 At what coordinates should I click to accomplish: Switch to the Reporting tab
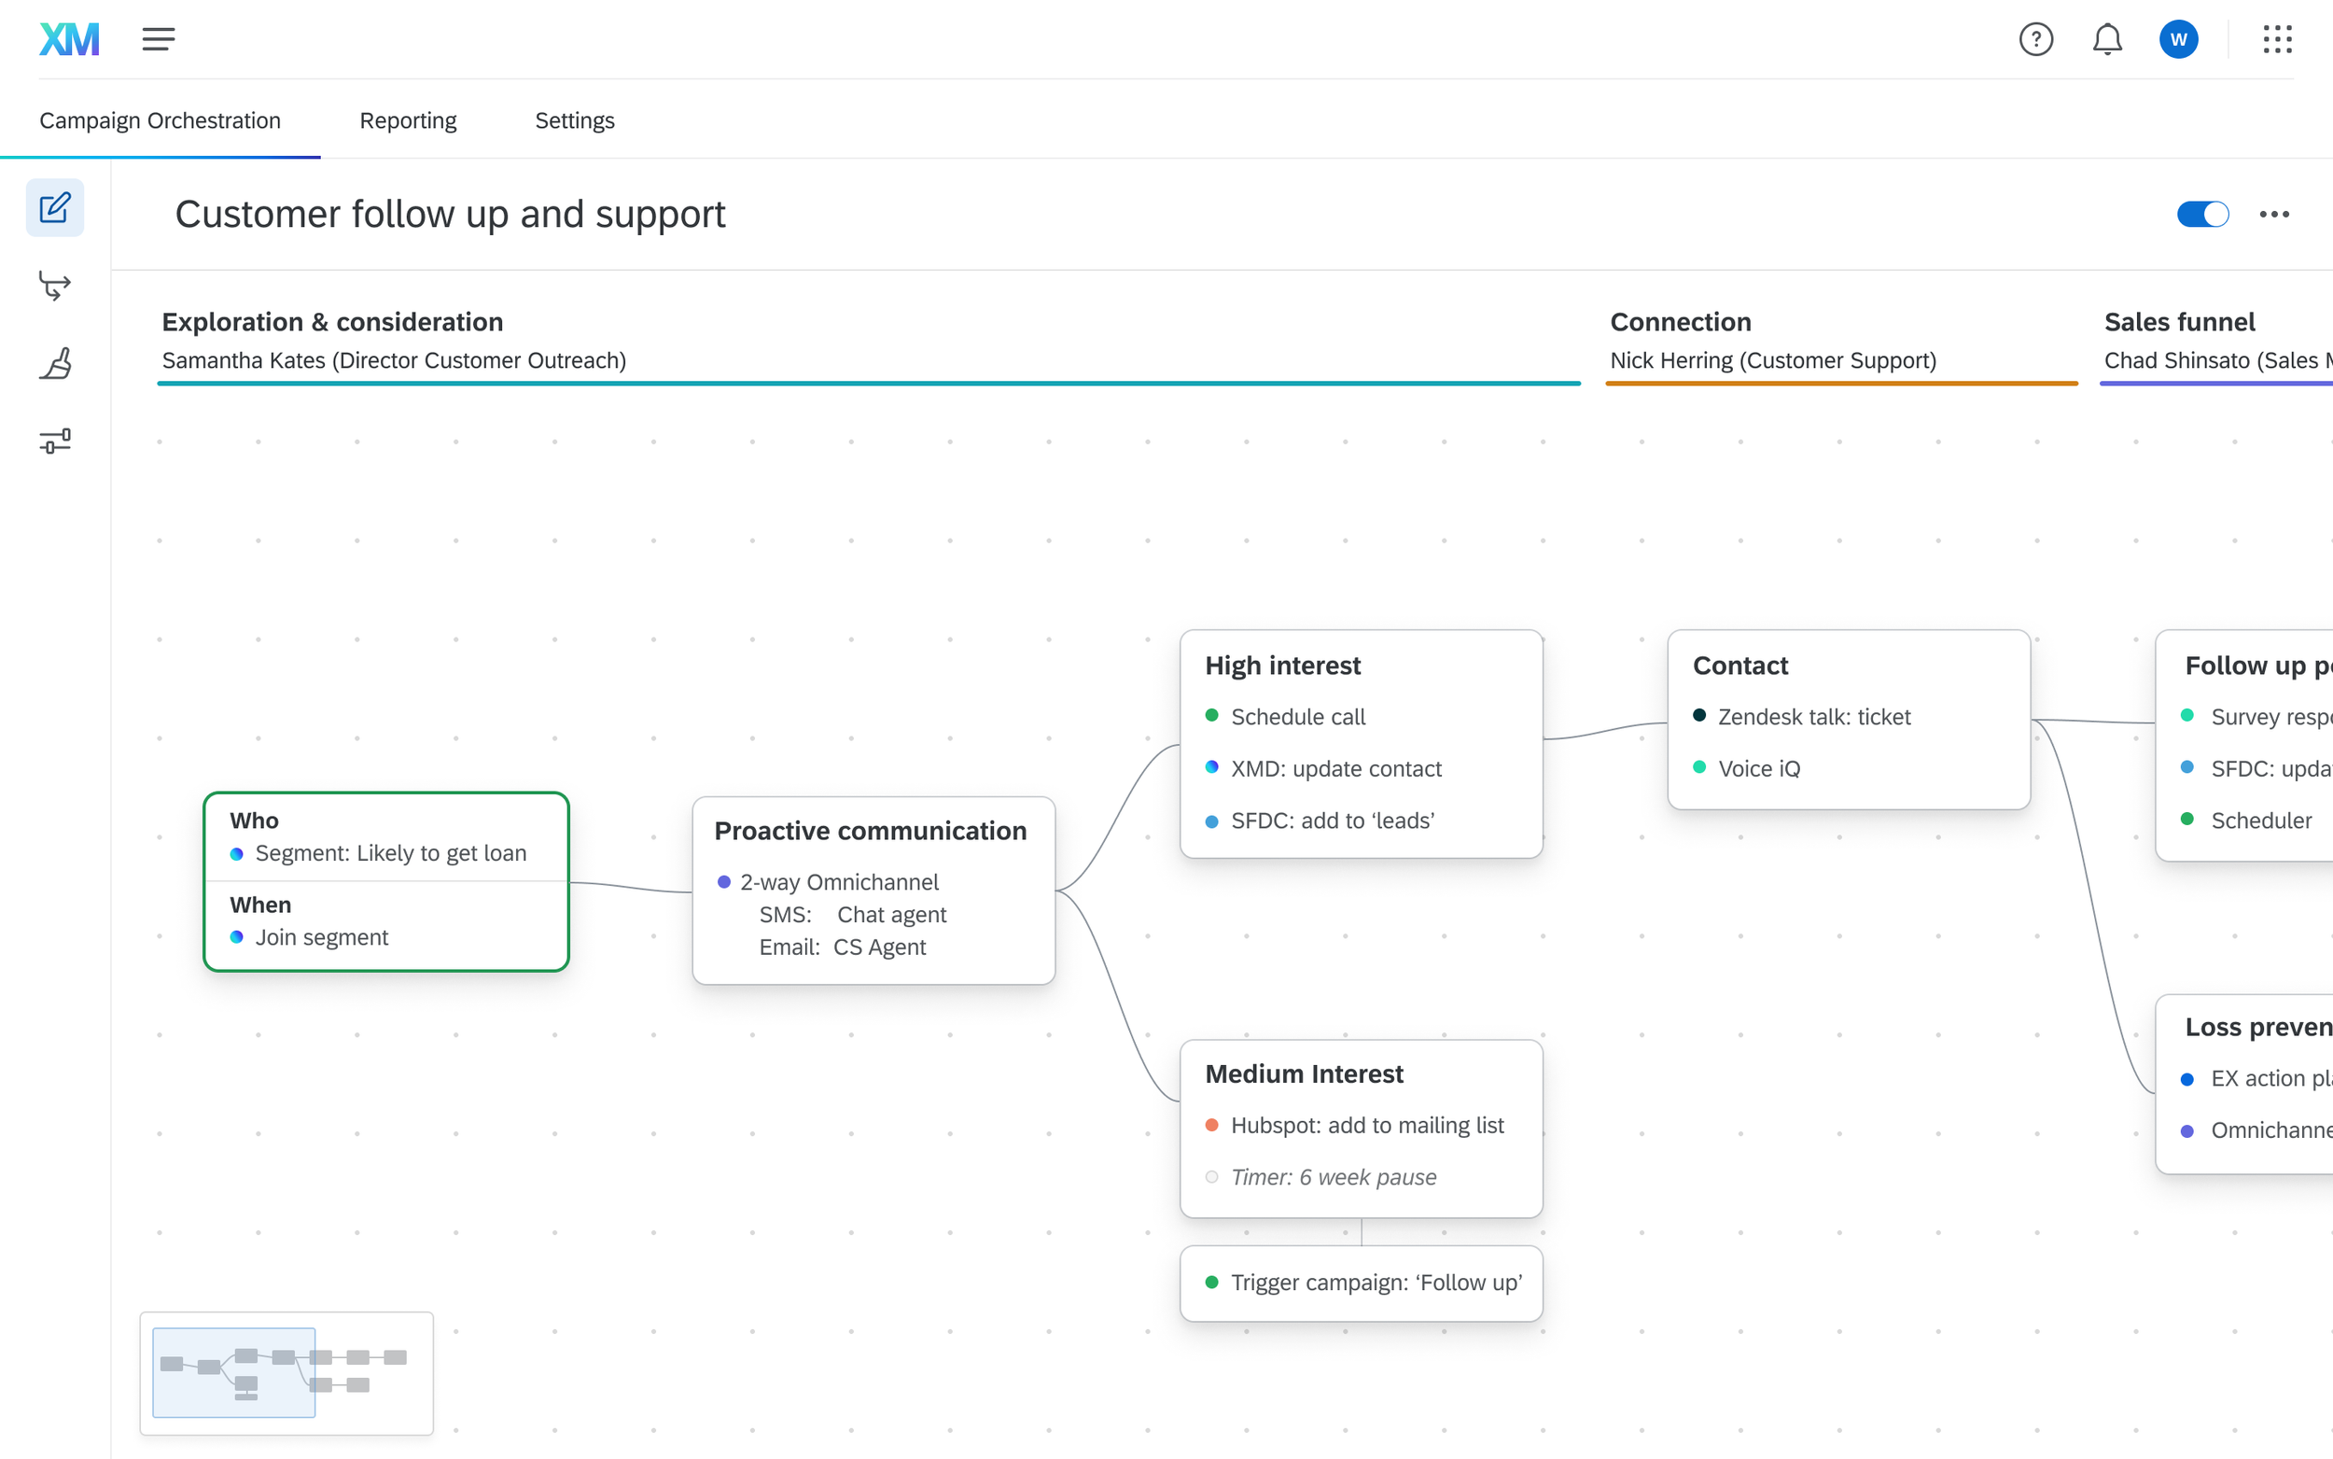click(408, 120)
